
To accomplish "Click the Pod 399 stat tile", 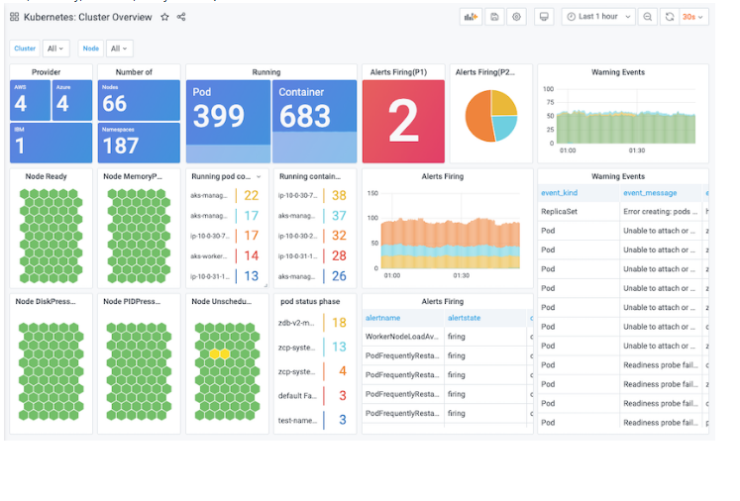I will point(229,122).
